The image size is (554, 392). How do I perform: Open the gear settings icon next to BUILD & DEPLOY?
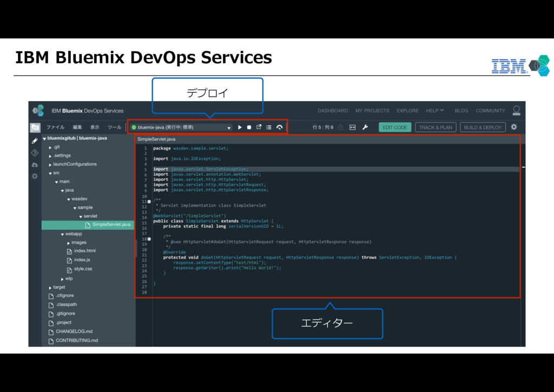514,127
